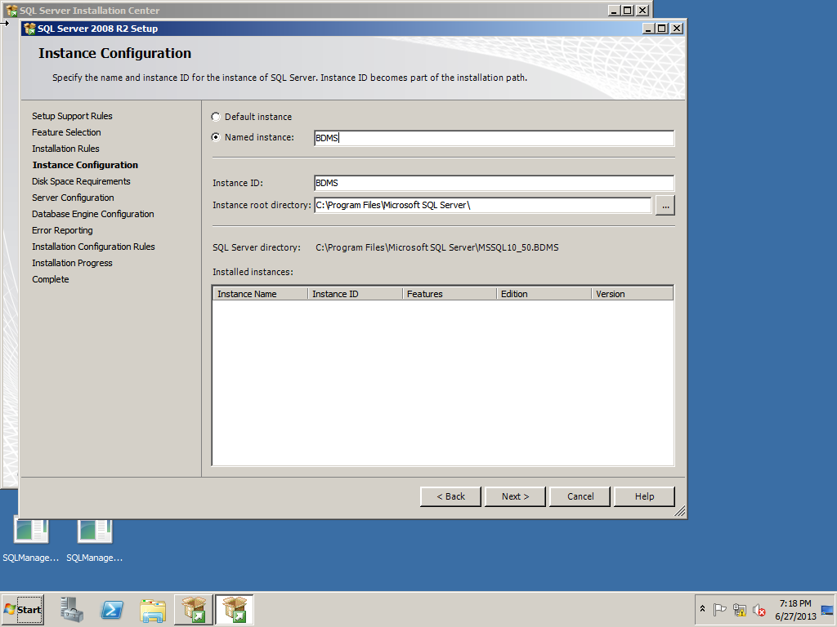Cancel the SQL Server setup

click(580, 496)
